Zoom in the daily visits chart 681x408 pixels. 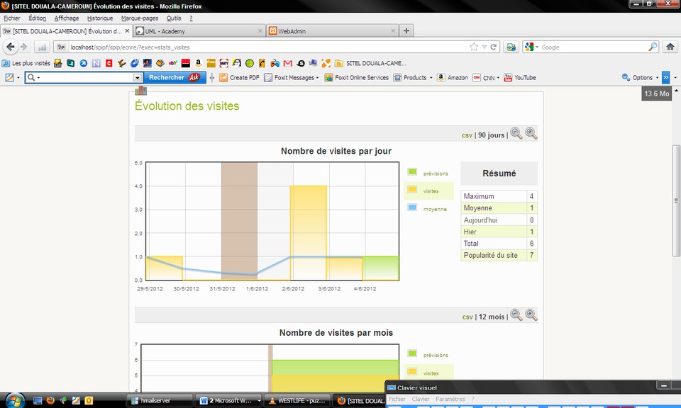[x=531, y=134]
